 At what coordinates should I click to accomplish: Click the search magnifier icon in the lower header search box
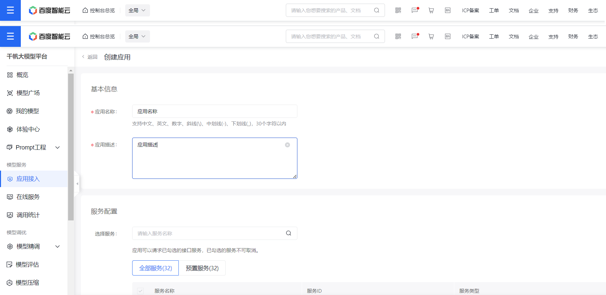click(x=377, y=36)
